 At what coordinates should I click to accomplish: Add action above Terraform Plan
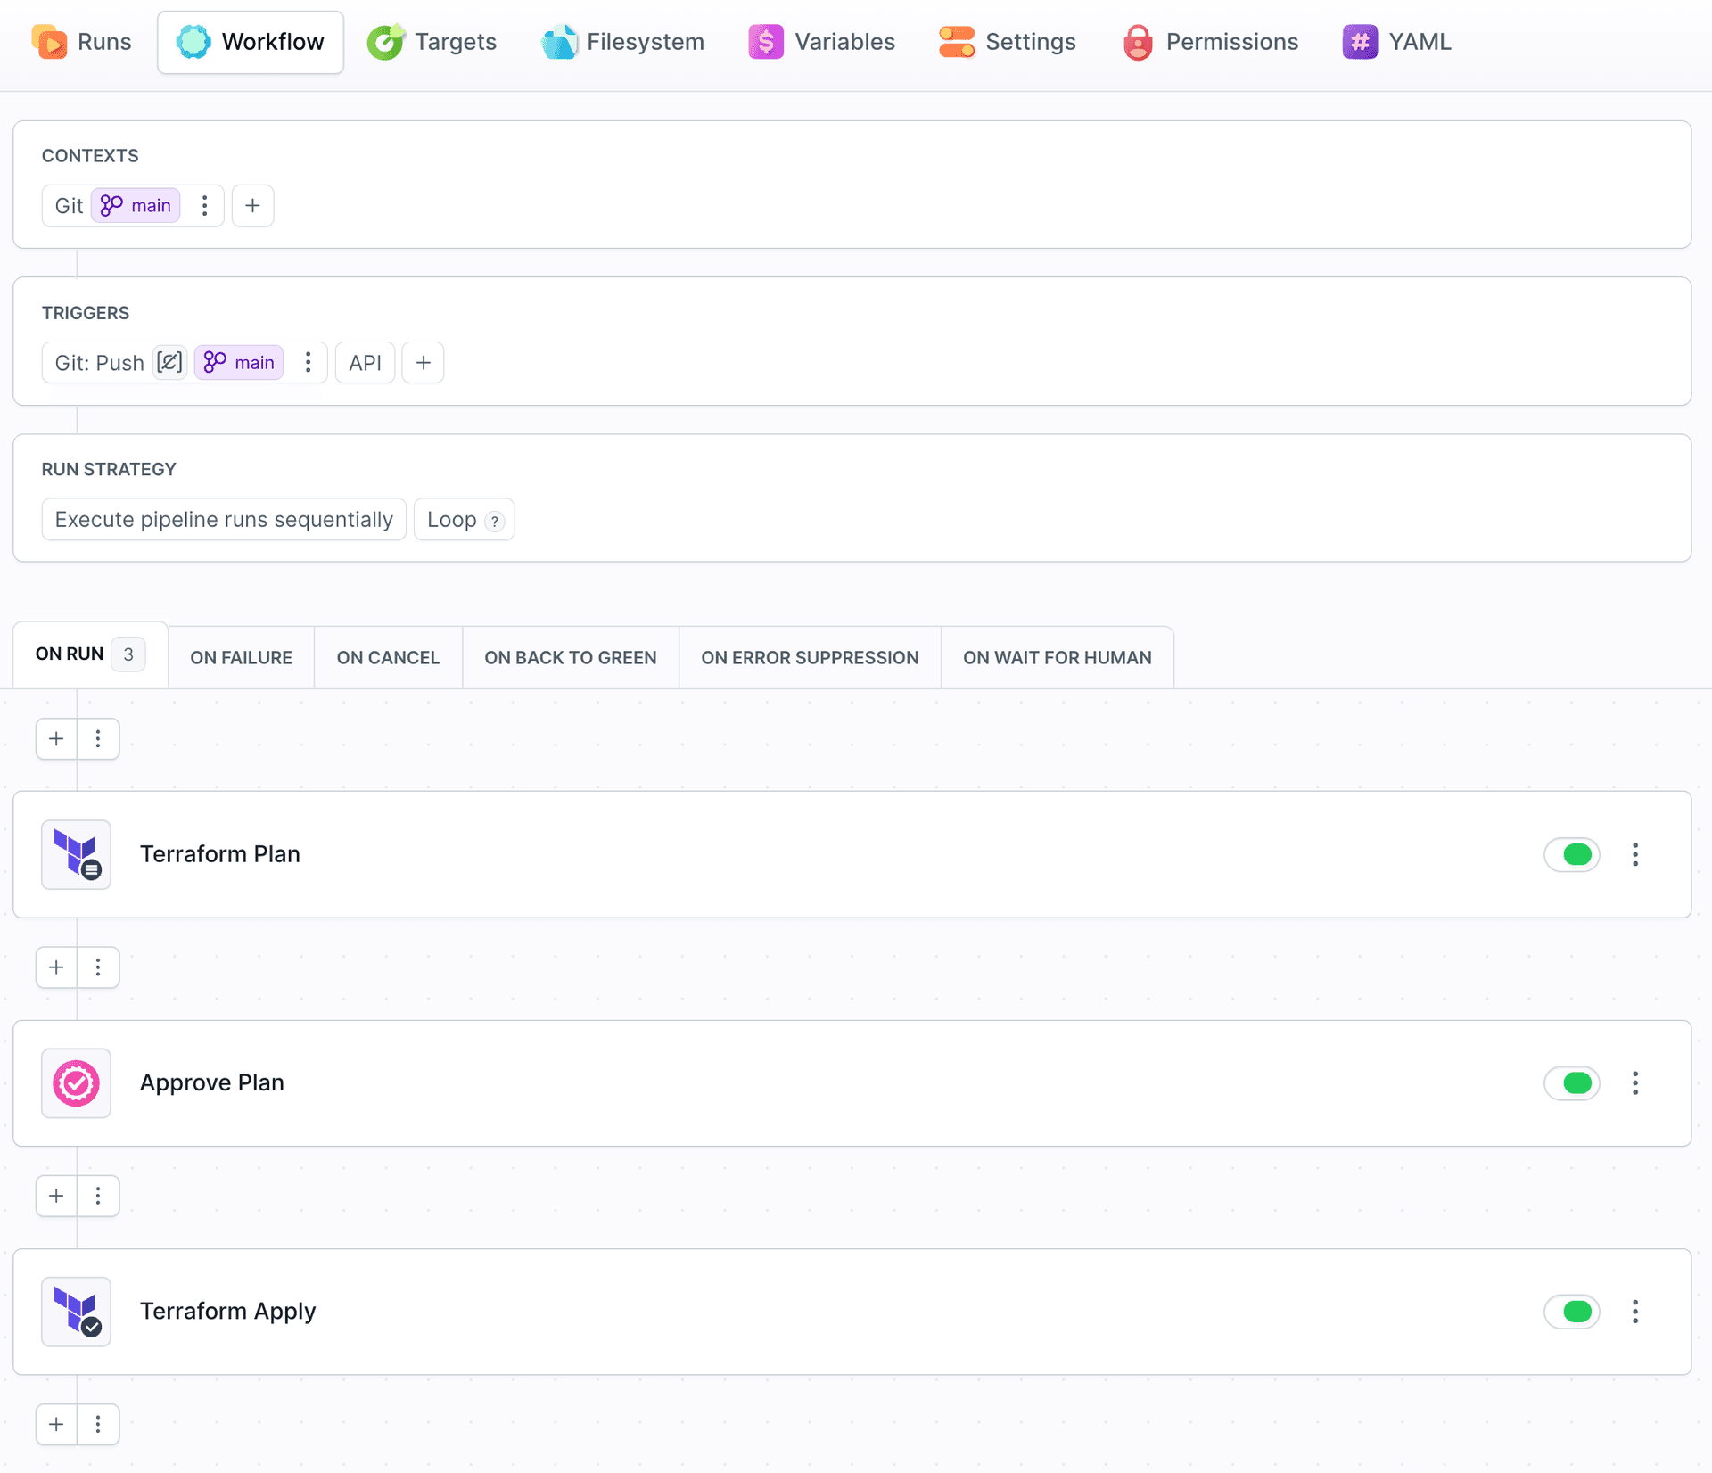56,739
